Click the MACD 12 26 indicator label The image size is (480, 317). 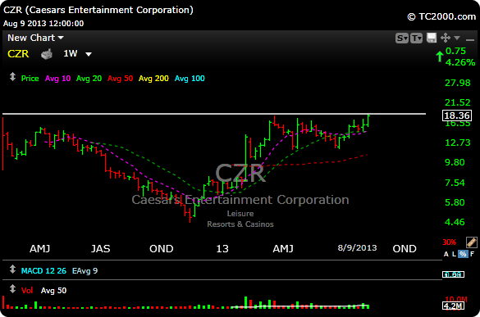[x=43, y=271]
